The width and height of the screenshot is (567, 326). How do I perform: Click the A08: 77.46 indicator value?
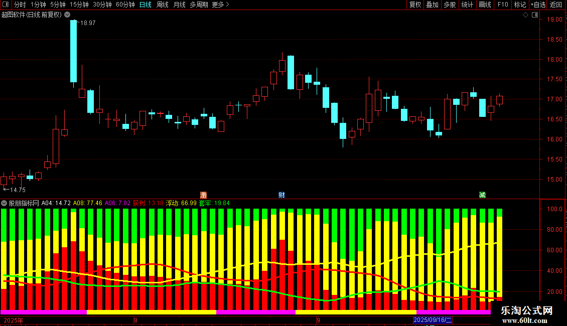point(87,203)
